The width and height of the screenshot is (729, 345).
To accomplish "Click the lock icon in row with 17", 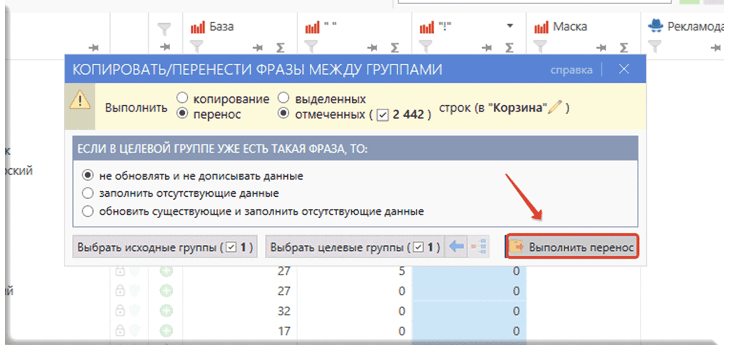I will click(x=120, y=332).
